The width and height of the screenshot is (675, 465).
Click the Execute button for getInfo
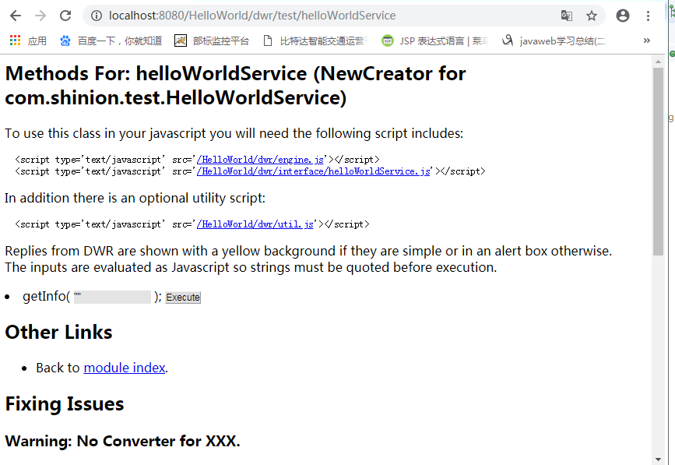pyautogui.click(x=183, y=298)
